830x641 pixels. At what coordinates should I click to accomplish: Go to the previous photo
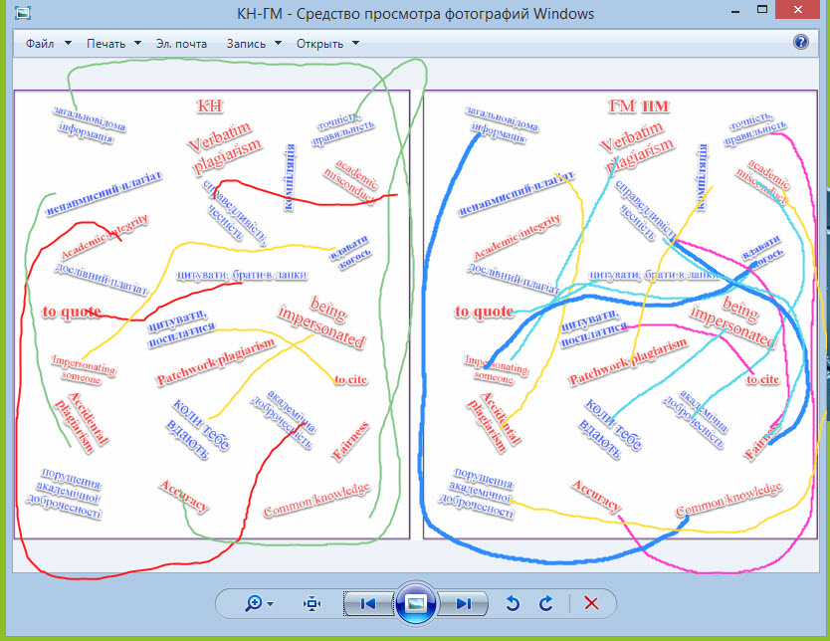click(368, 603)
